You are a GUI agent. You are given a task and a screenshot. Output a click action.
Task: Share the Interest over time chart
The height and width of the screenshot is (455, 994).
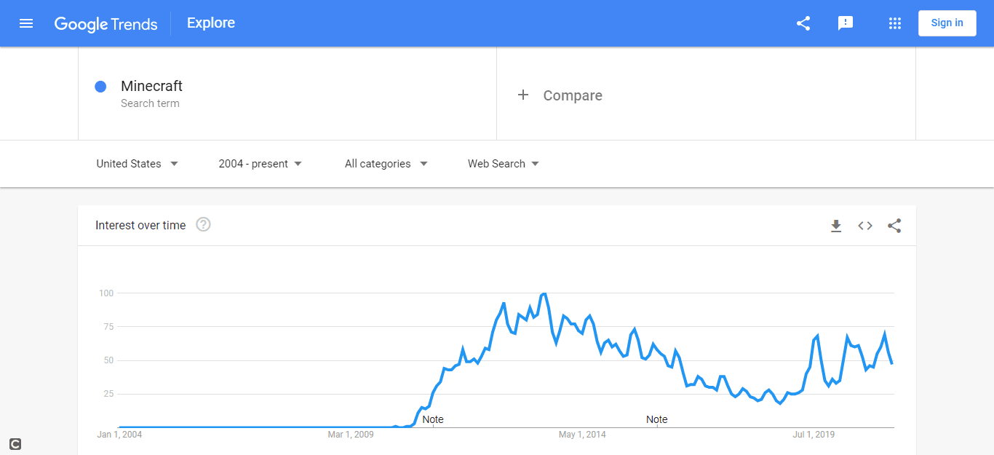coord(894,226)
